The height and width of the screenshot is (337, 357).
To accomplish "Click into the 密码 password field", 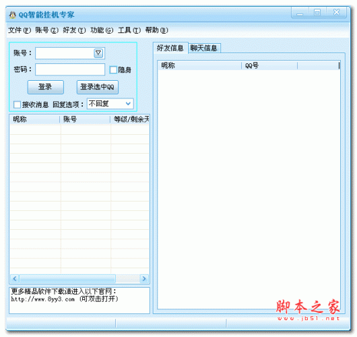I will 70,69.
